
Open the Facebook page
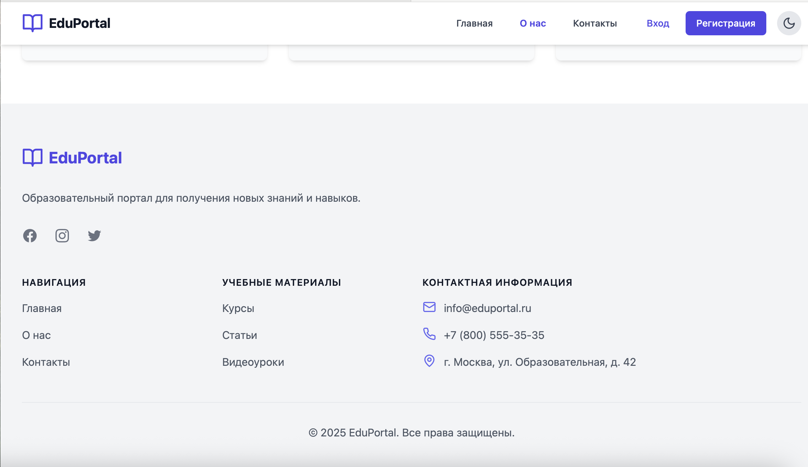click(30, 236)
